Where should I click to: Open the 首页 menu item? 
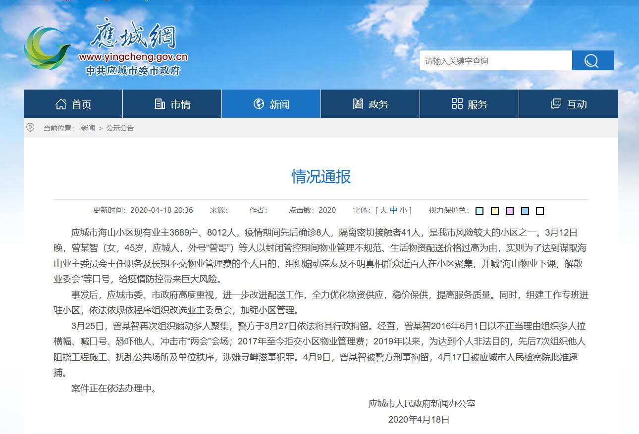point(73,103)
